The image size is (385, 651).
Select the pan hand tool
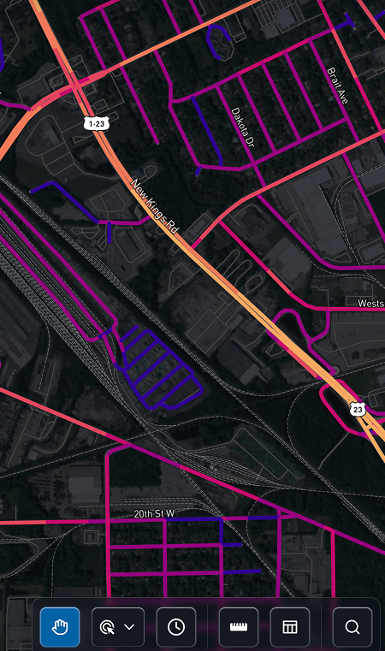(60, 627)
